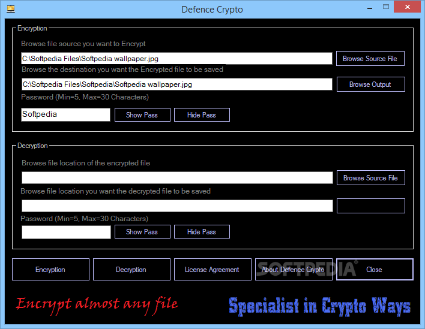425x329 pixels.
Task: Click Show Pass in the Encryption group
Action: [x=142, y=114]
